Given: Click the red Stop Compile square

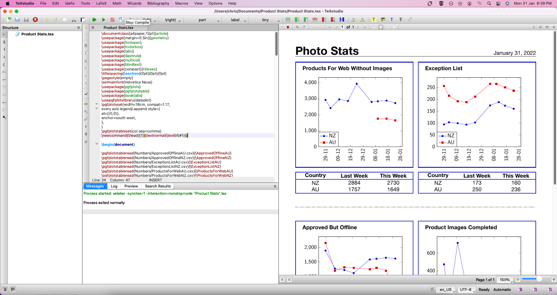Looking at the screenshot, I should coord(112,20).
